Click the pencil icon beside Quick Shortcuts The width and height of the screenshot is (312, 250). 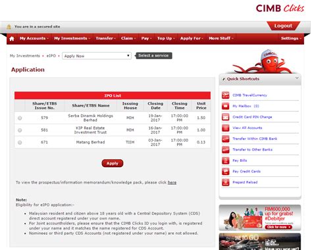click(x=224, y=79)
